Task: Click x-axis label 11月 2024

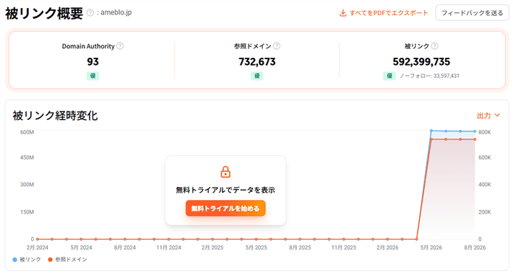Action: click(x=168, y=248)
